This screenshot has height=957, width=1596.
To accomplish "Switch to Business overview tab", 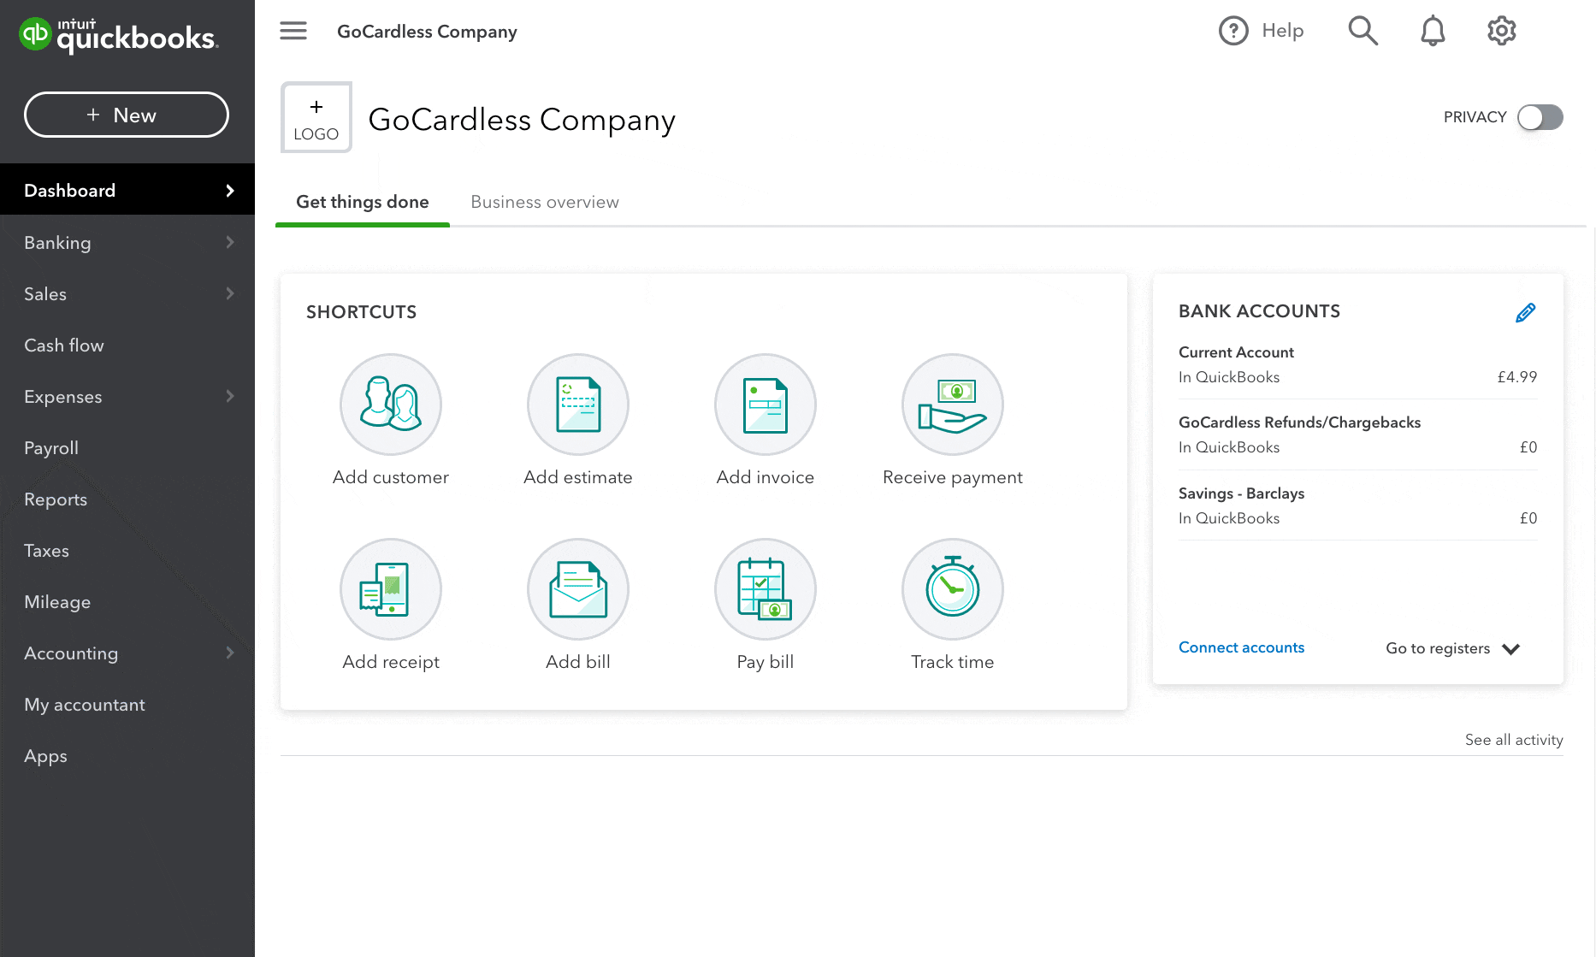I will (x=545, y=202).
